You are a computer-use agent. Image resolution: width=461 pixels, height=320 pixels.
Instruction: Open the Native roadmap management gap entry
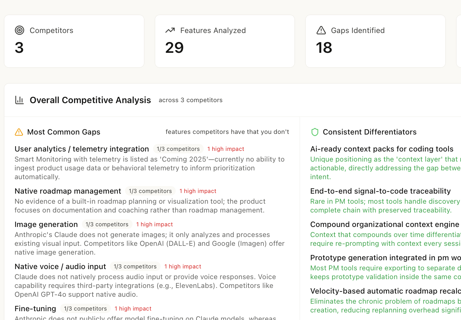click(x=68, y=191)
